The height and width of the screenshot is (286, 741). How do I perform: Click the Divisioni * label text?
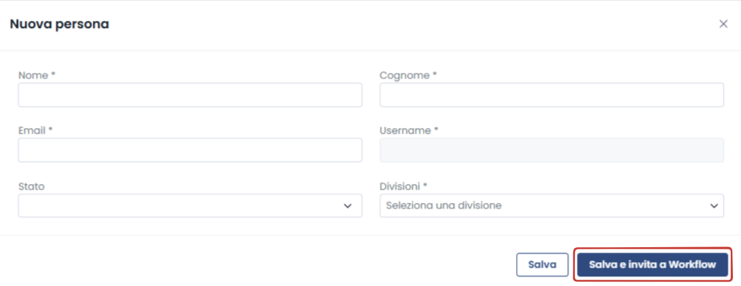(x=404, y=187)
